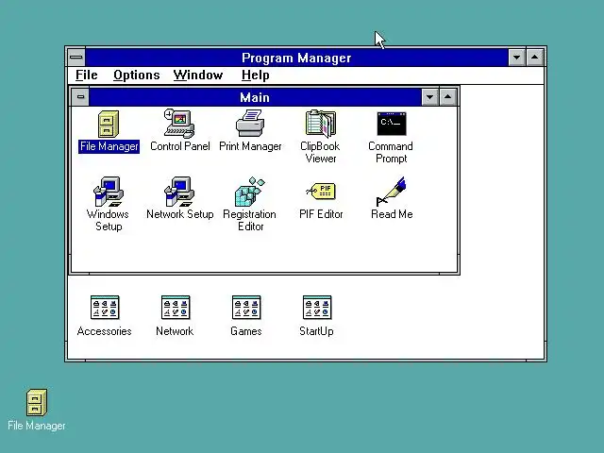This screenshot has height=453, width=604.
Task: Click the "Read Me" label
Action: pyautogui.click(x=392, y=214)
